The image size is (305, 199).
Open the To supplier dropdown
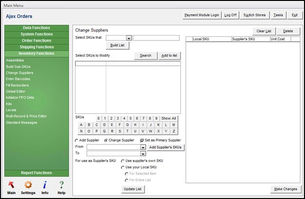[x=143, y=154]
